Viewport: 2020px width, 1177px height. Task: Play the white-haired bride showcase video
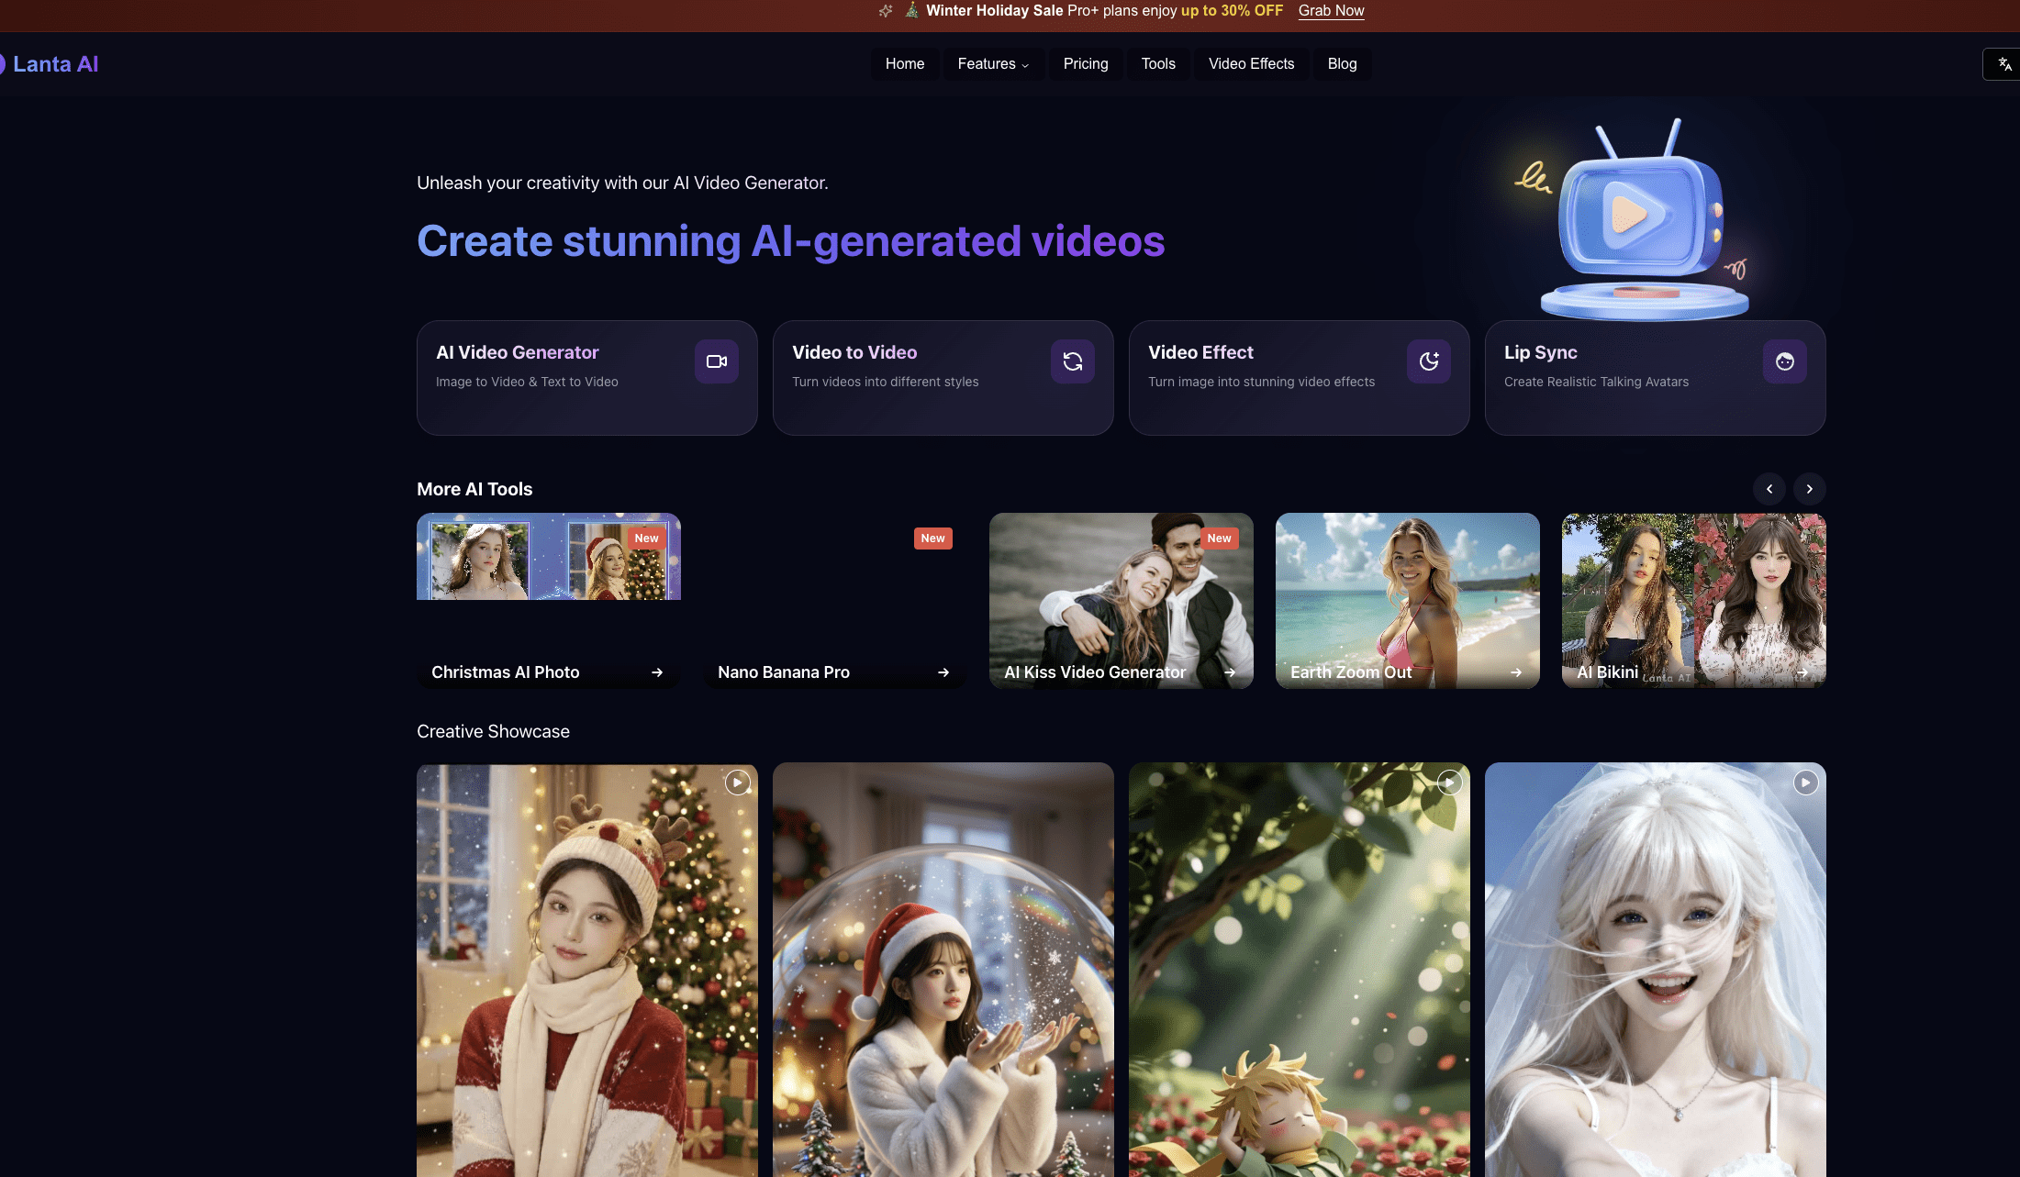tap(1805, 783)
